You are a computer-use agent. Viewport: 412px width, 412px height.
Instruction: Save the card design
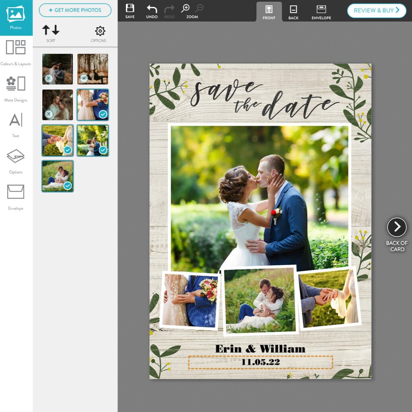coord(130,10)
